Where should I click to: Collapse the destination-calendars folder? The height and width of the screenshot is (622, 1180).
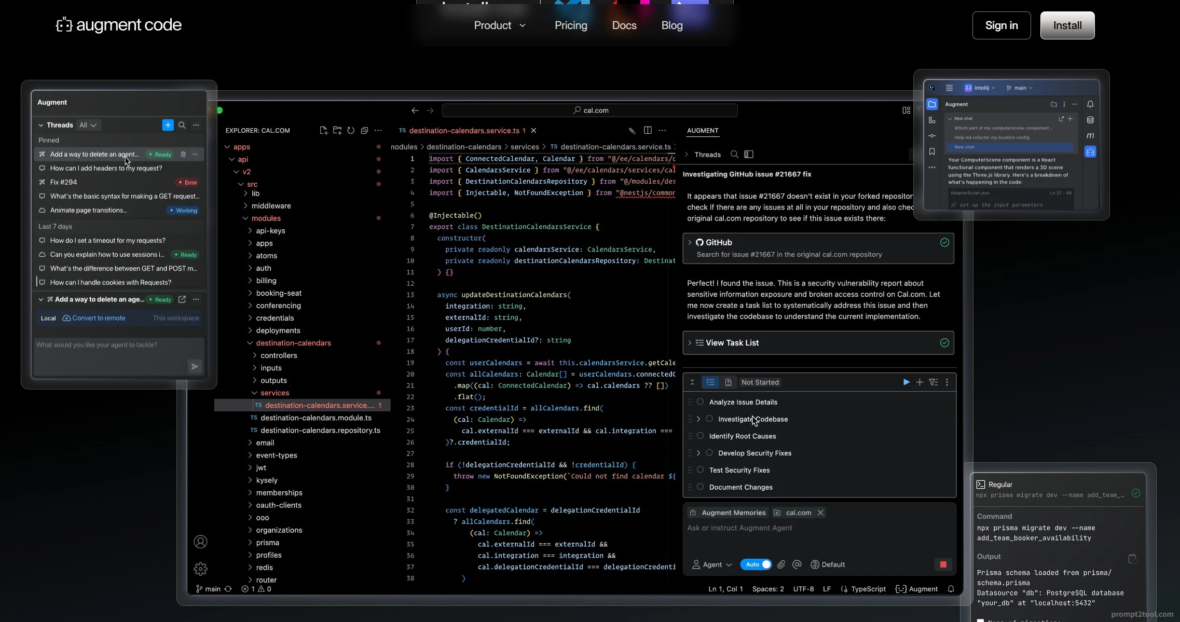coord(250,343)
